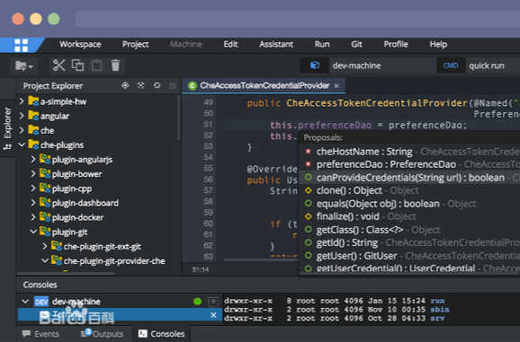
Task: Click the collapse all icon in Project Explorer
Action: [141, 85]
